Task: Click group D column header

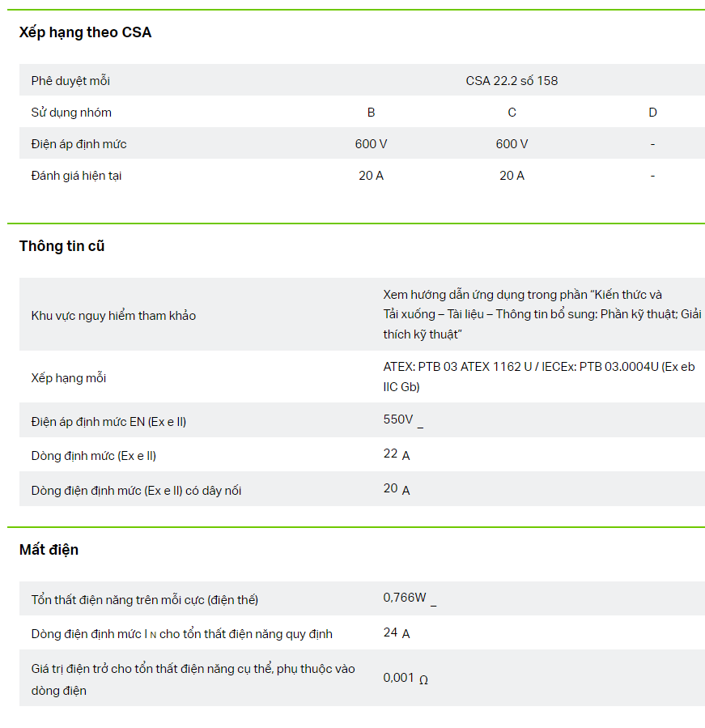Action: pyautogui.click(x=652, y=113)
